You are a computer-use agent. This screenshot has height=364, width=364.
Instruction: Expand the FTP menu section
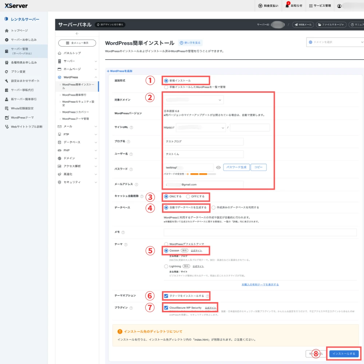pyautogui.click(x=77, y=134)
